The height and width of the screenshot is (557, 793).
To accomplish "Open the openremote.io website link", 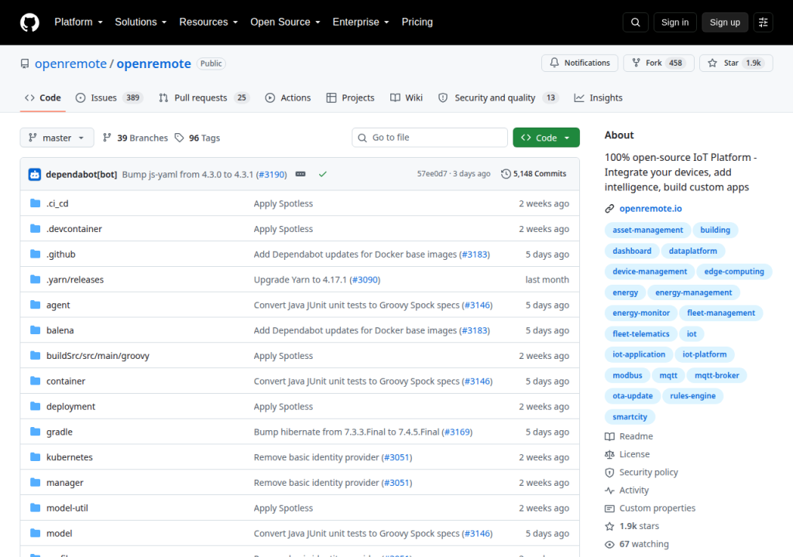I will pyautogui.click(x=651, y=209).
